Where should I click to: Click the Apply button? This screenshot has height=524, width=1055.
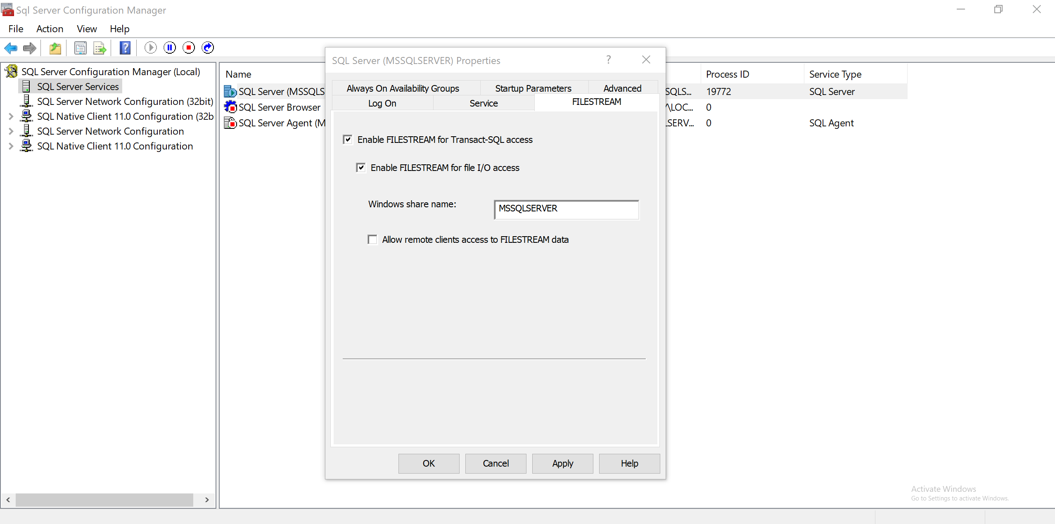[x=562, y=464]
